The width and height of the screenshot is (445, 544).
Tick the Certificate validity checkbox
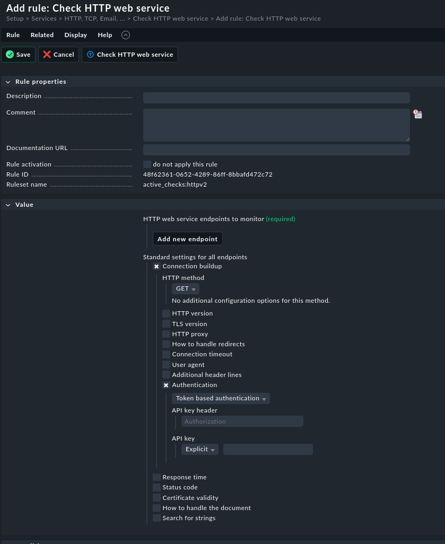(156, 498)
